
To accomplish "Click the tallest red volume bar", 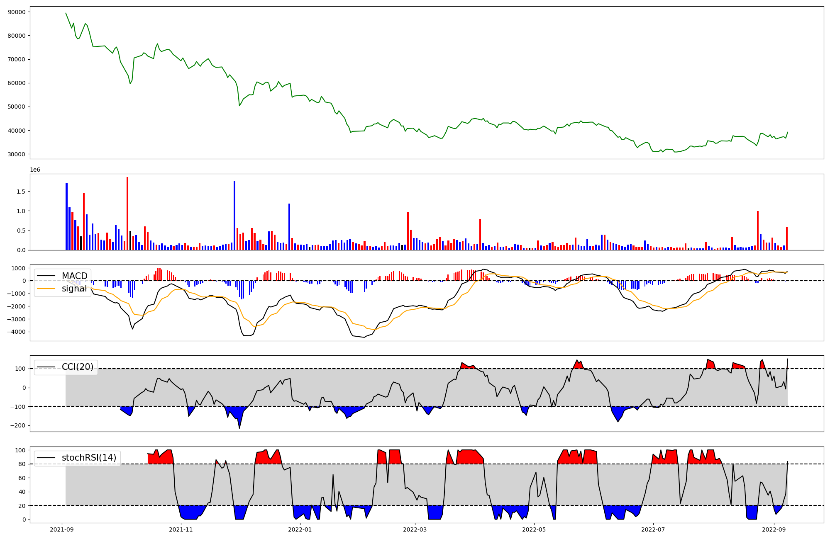I will point(127,214).
